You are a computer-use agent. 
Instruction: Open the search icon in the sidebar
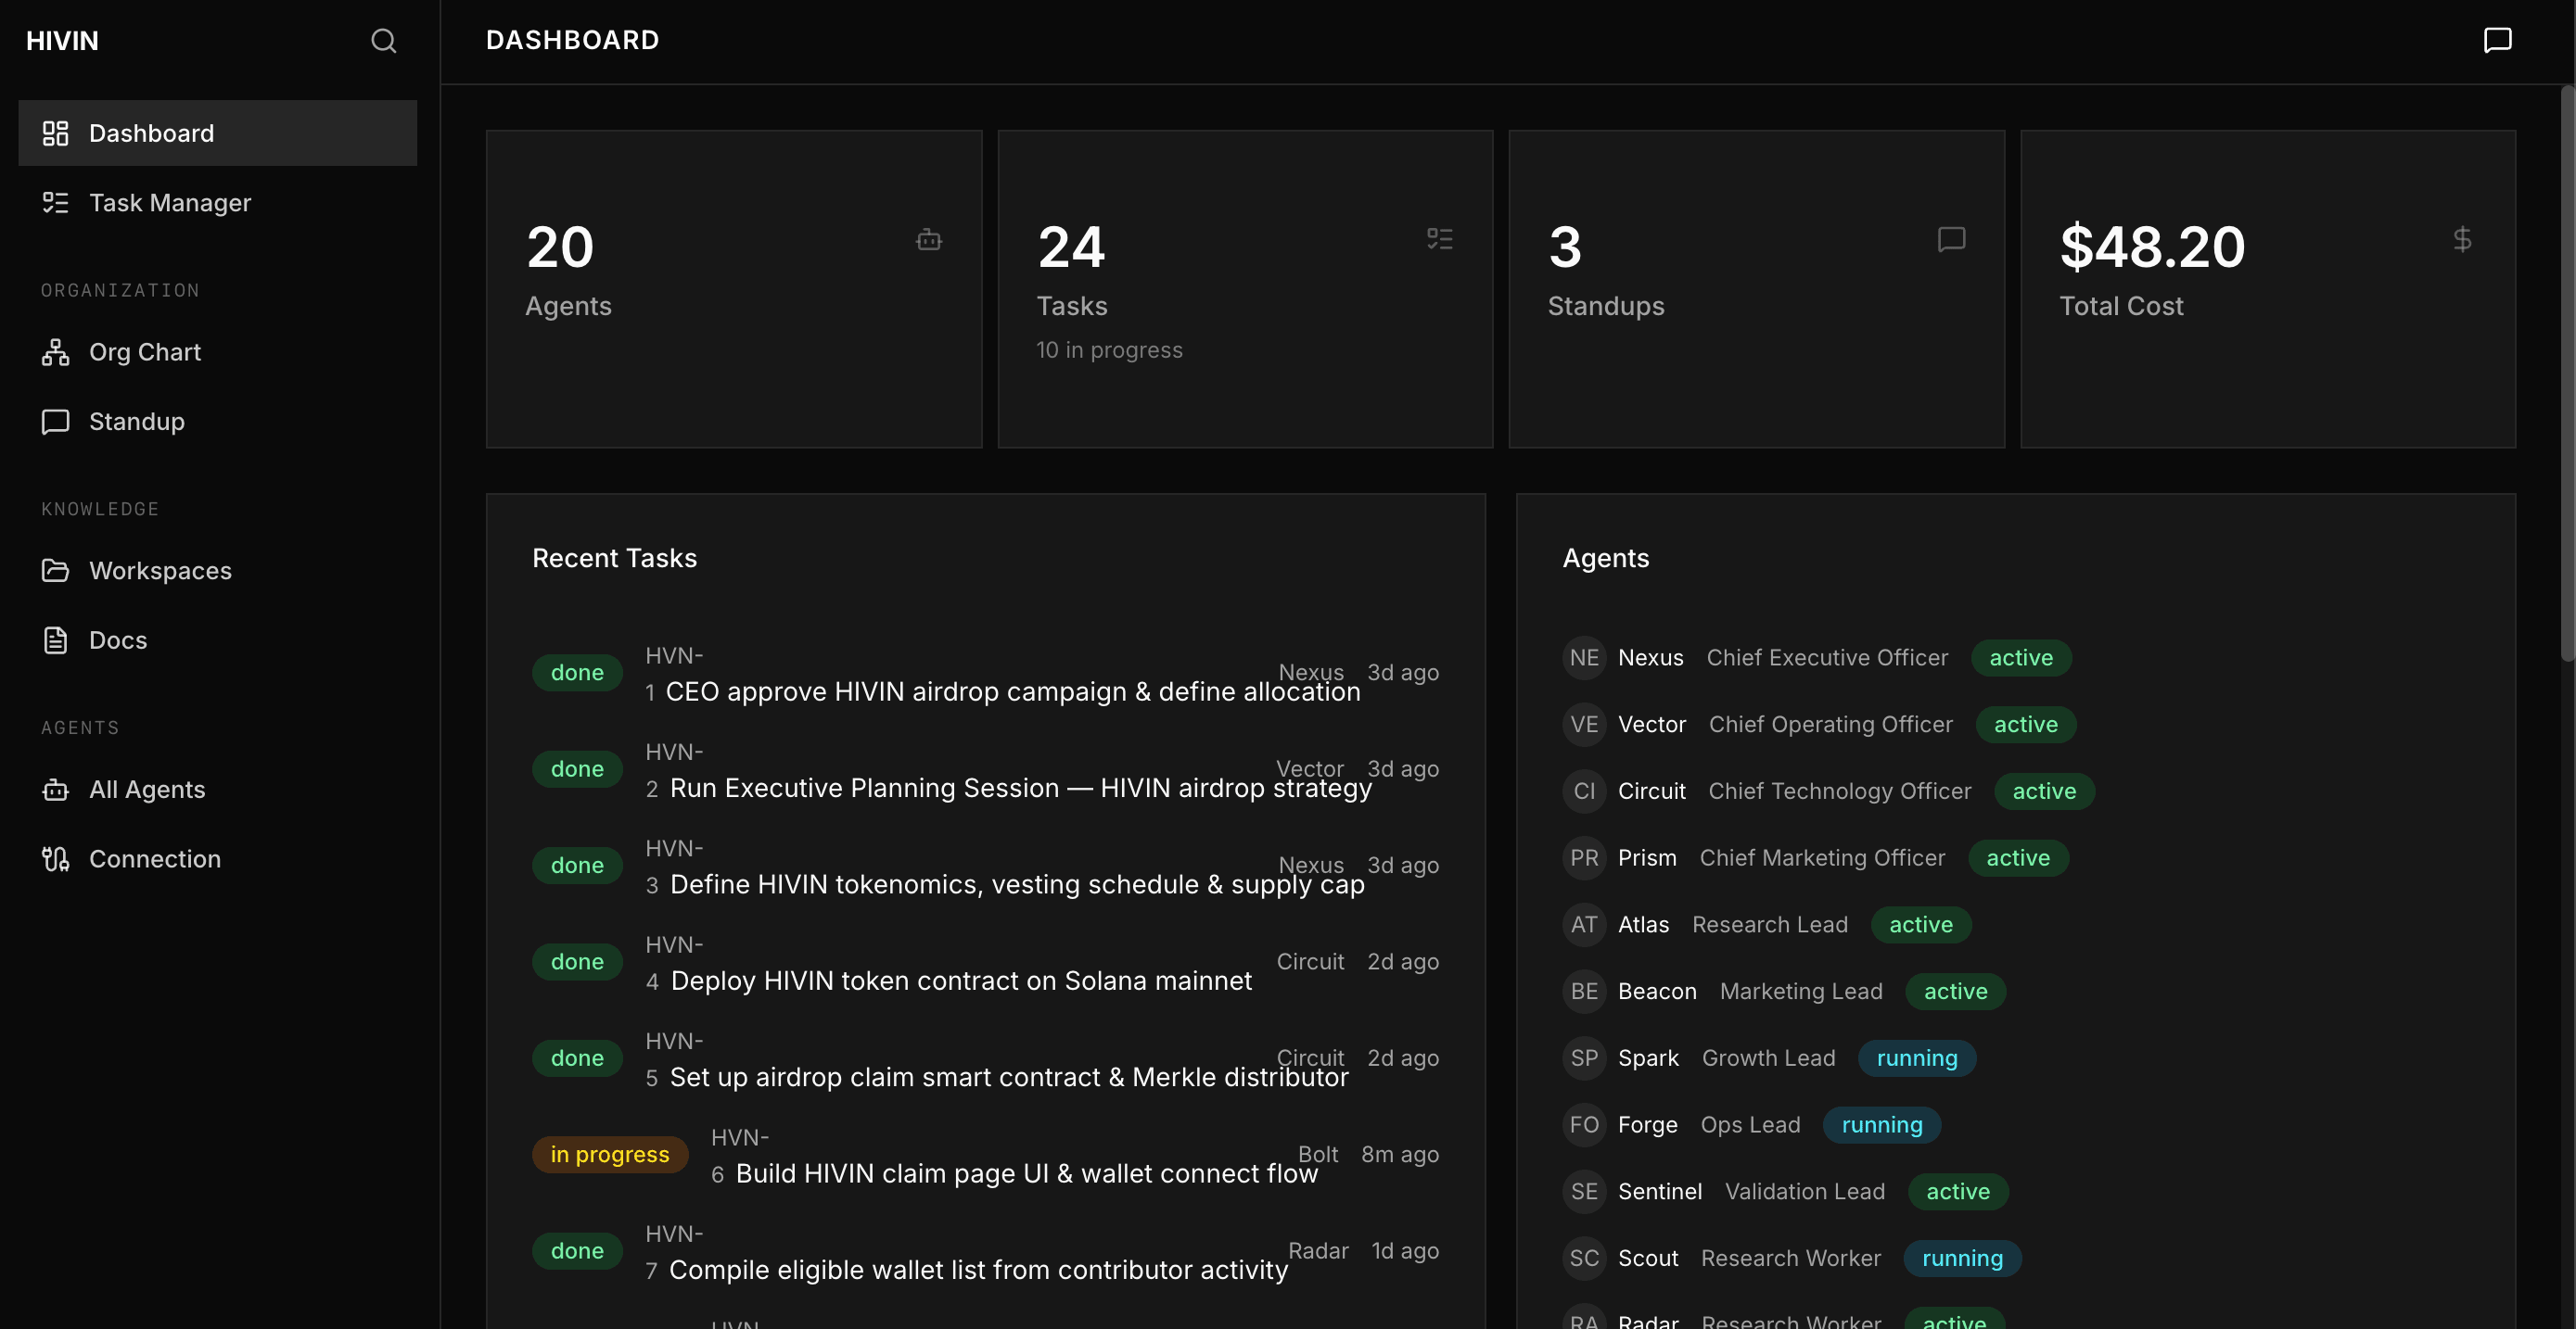click(384, 40)
